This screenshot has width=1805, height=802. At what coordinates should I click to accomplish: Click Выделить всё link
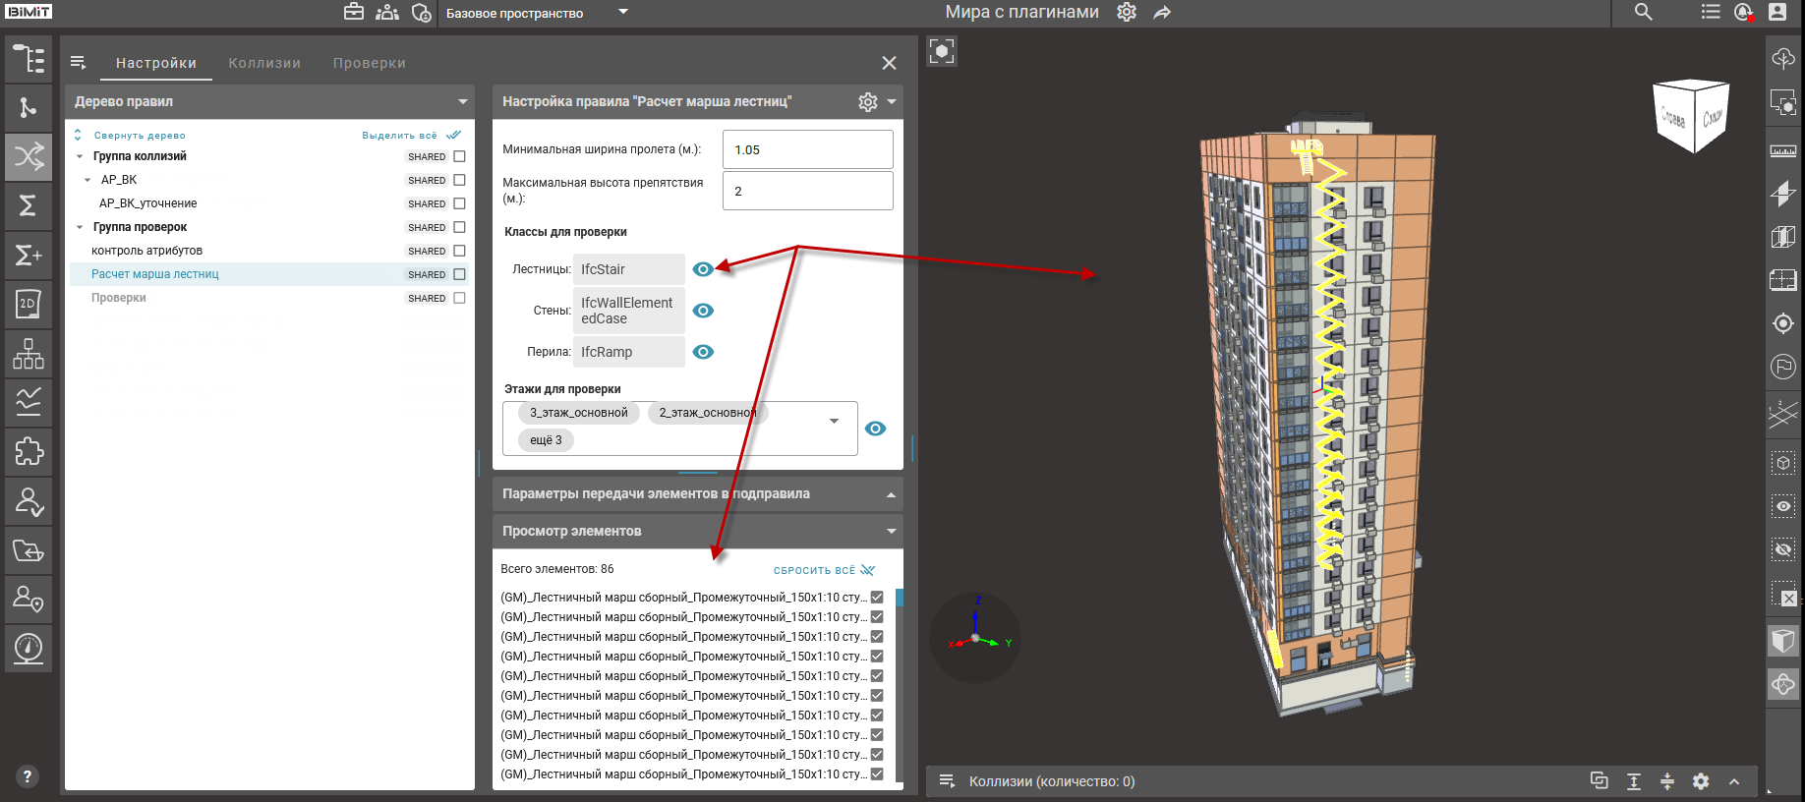(399, 136)
